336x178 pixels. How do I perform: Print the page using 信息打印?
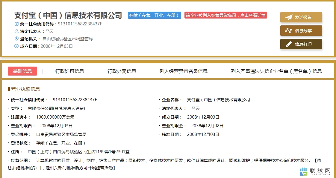[x=301, y=44]
